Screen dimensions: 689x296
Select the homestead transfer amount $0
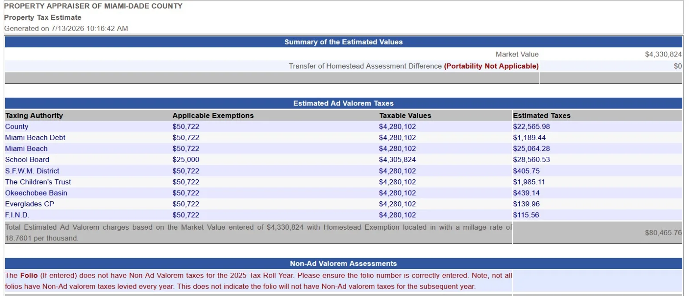[x=678, y=66]
